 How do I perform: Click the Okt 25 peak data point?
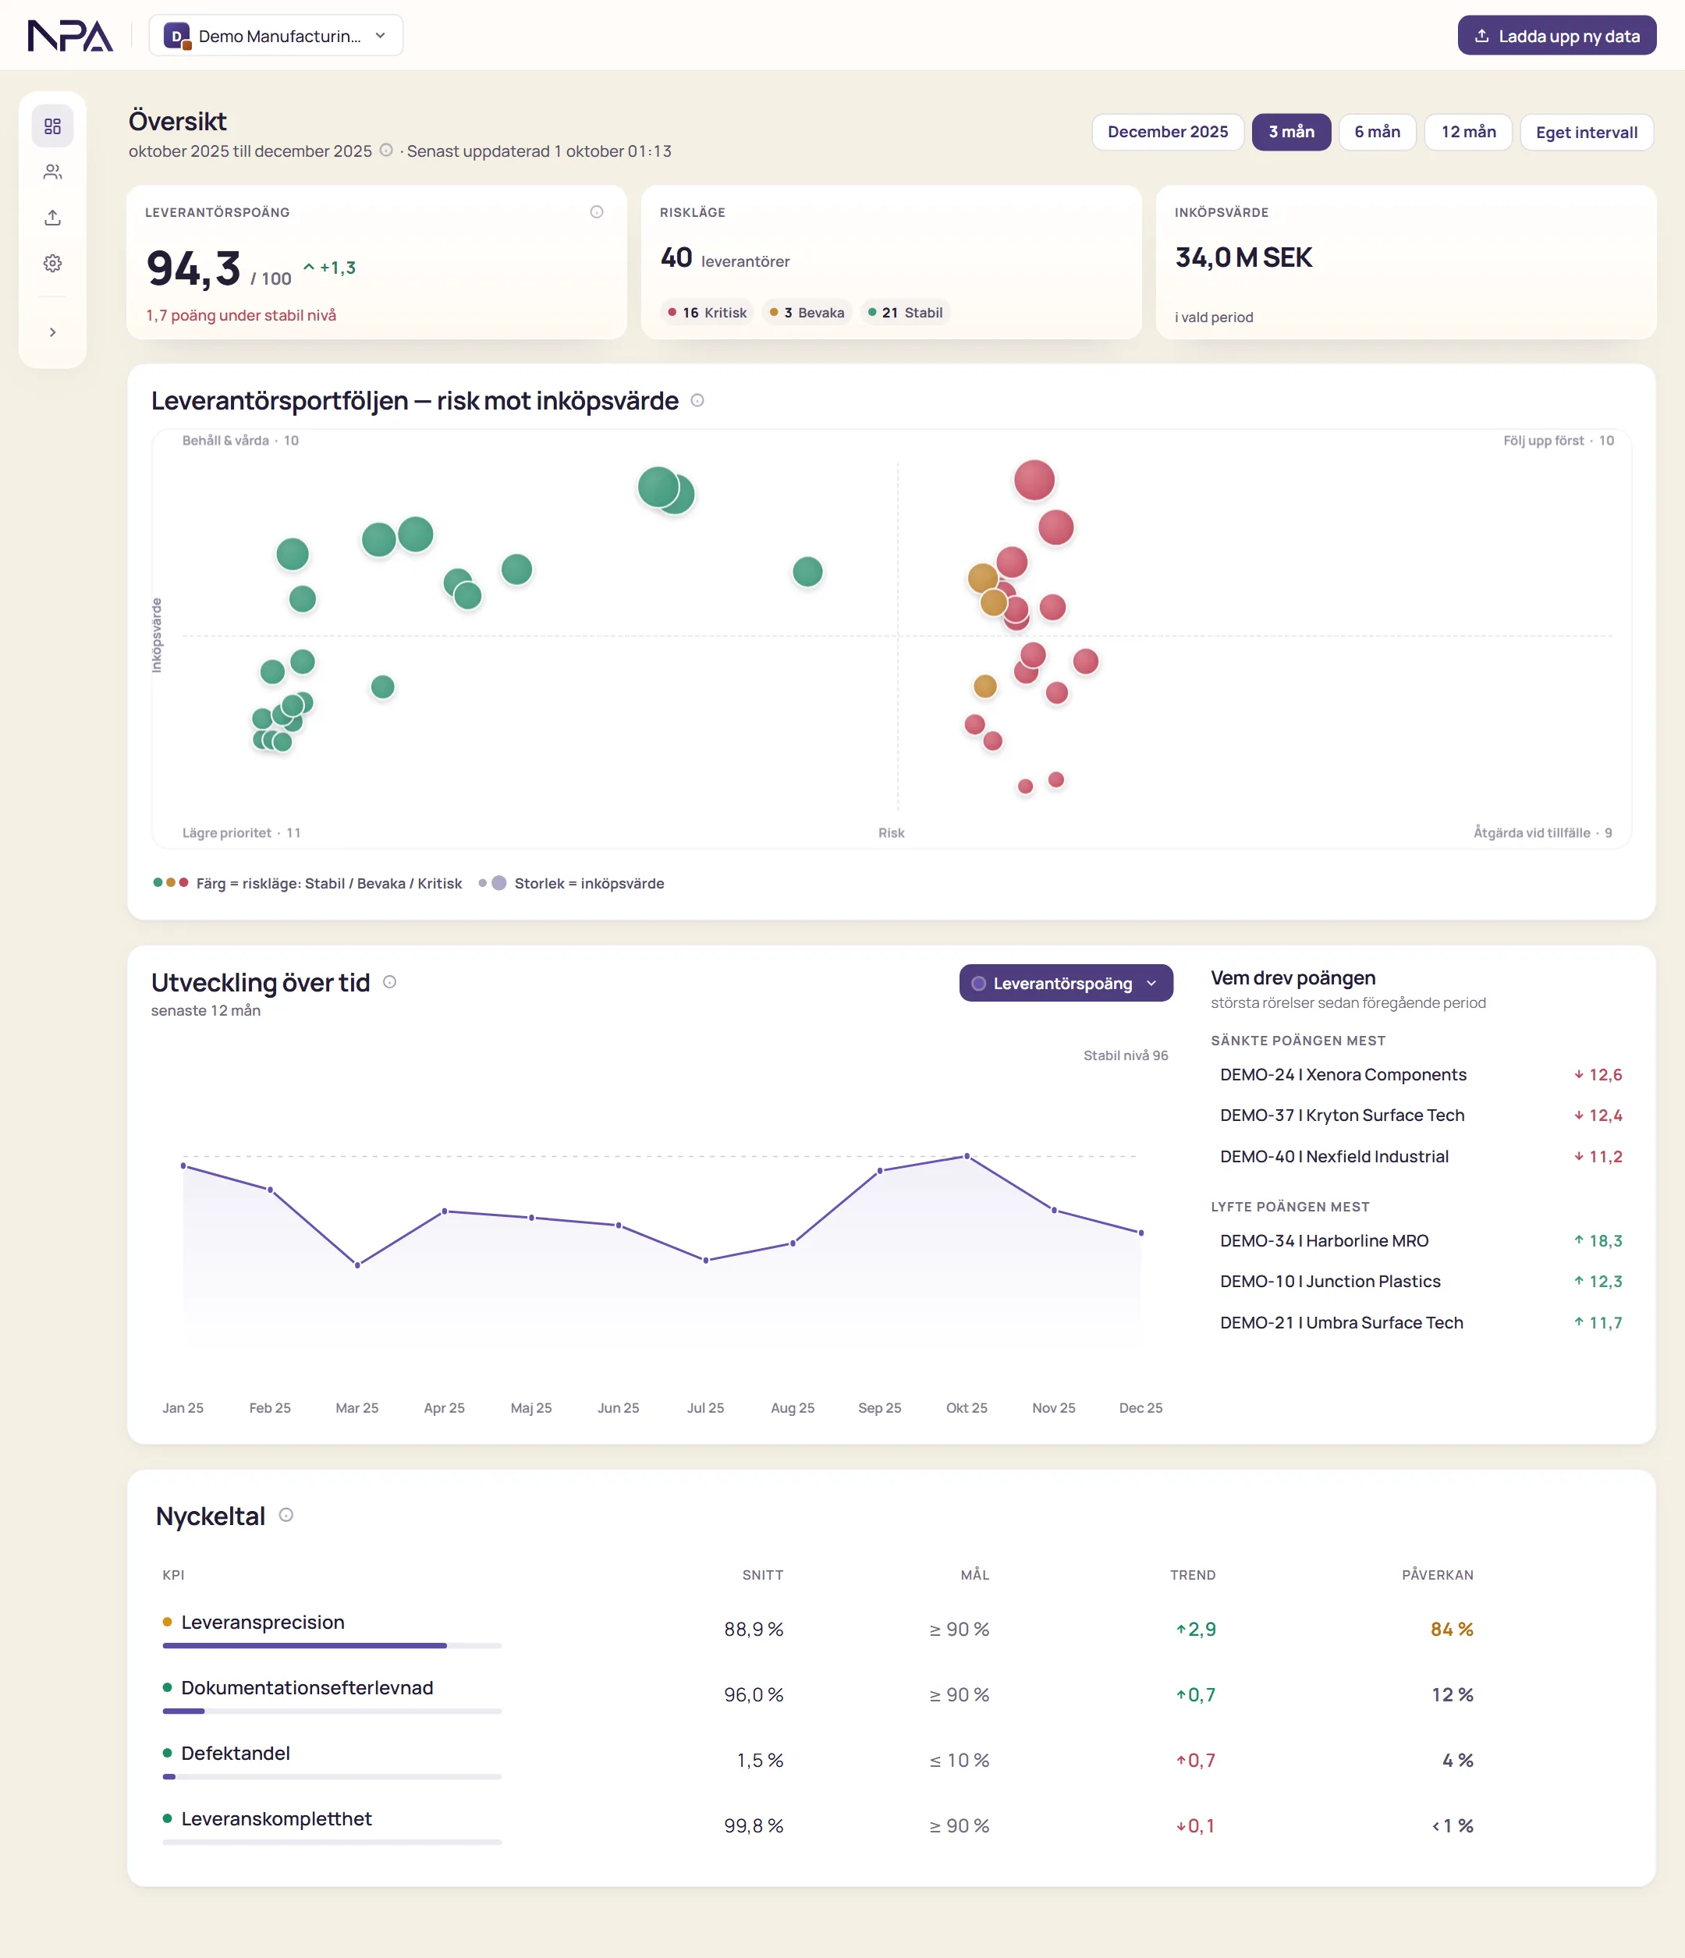point(967,1157)
